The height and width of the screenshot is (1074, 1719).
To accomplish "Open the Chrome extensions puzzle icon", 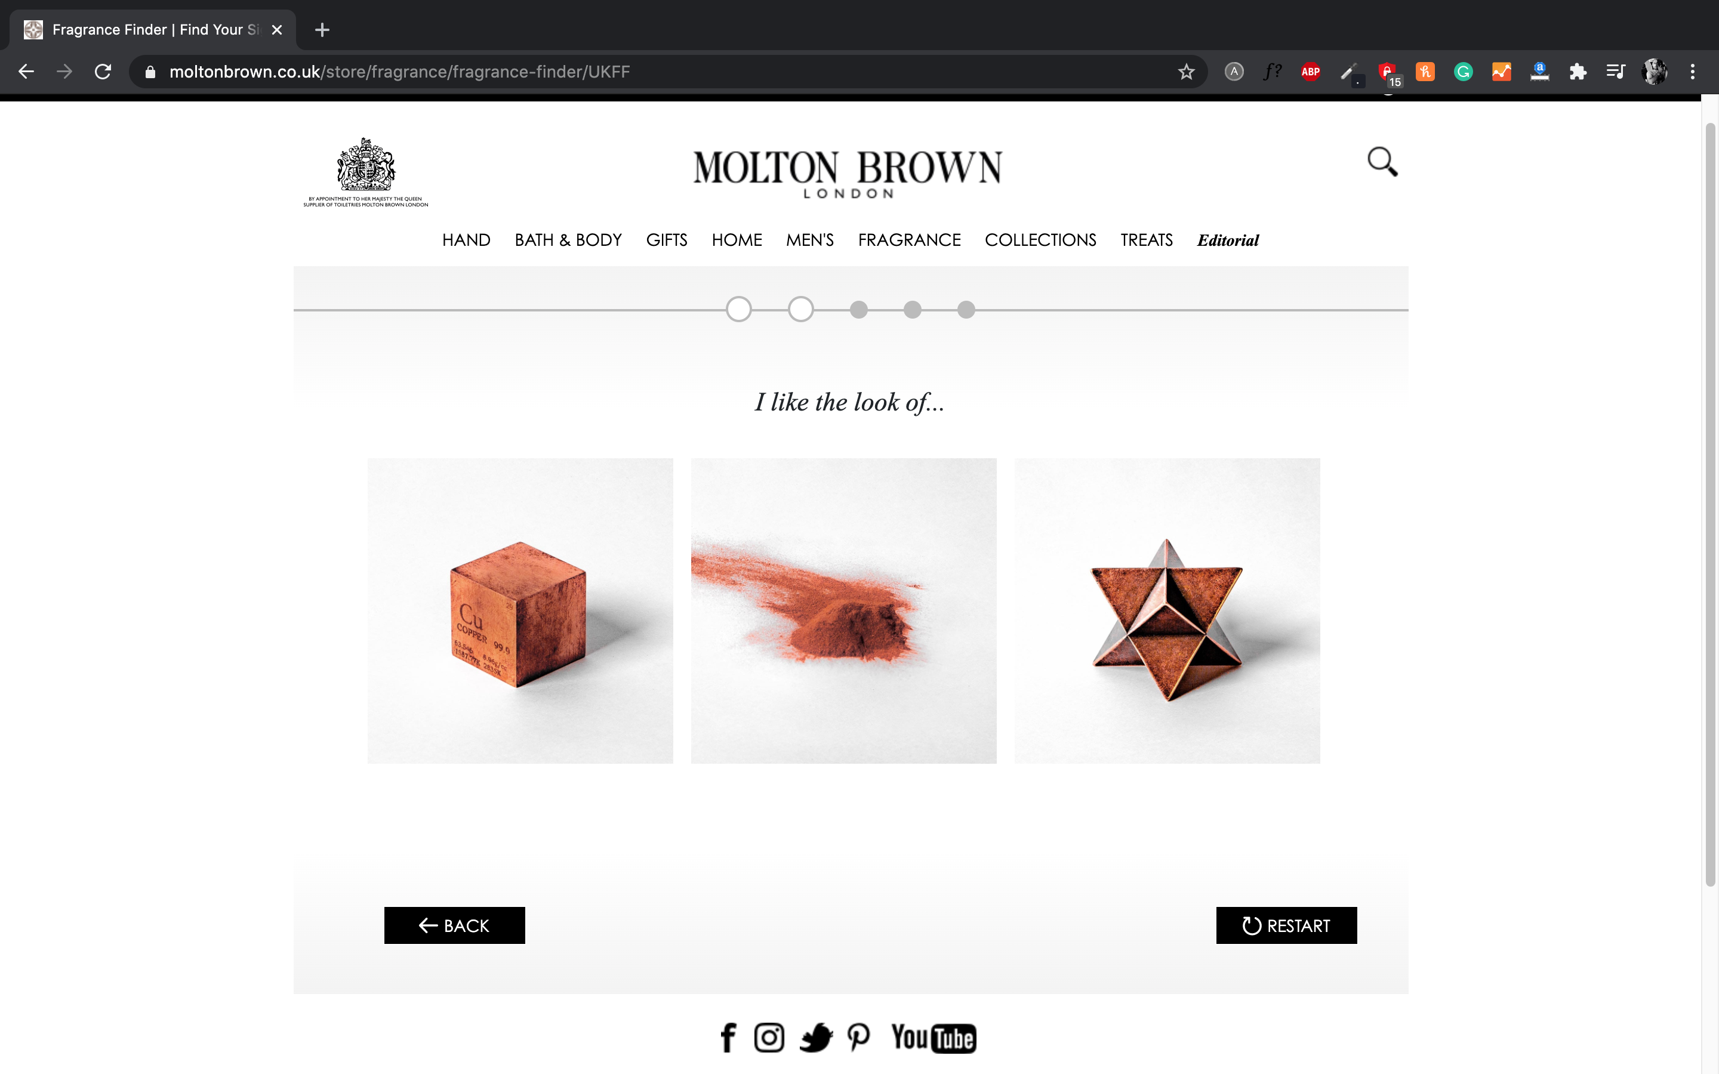I will click(x=1577, y=72).
